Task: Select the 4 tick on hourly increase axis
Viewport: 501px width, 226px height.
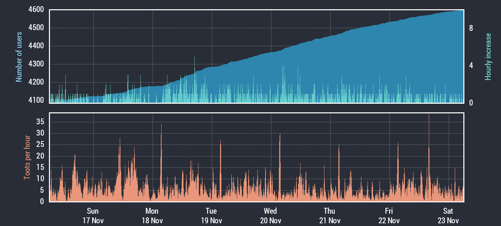Action: point(471,65)
